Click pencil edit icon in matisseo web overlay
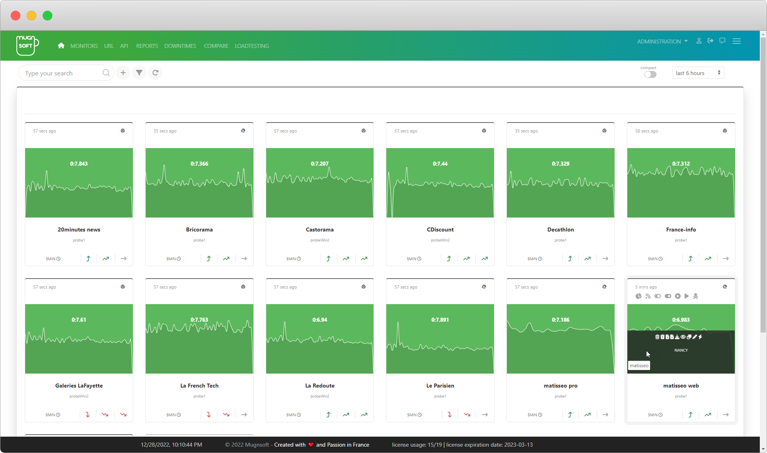This screenshot has height=453, width=767. (695, 337)
